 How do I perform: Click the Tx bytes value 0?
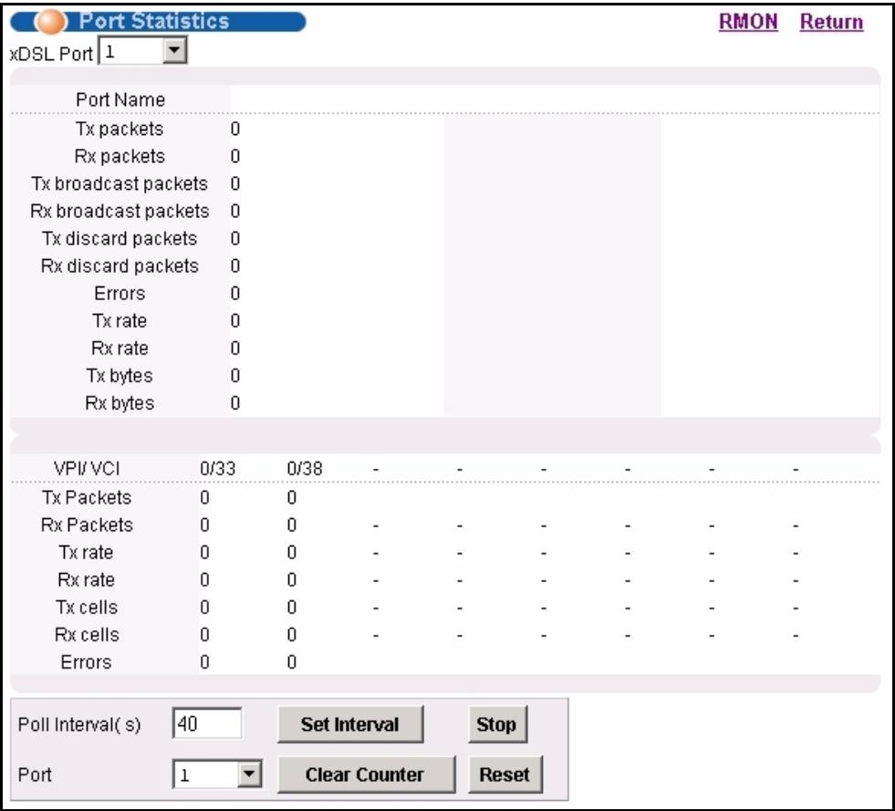[235, 376]
